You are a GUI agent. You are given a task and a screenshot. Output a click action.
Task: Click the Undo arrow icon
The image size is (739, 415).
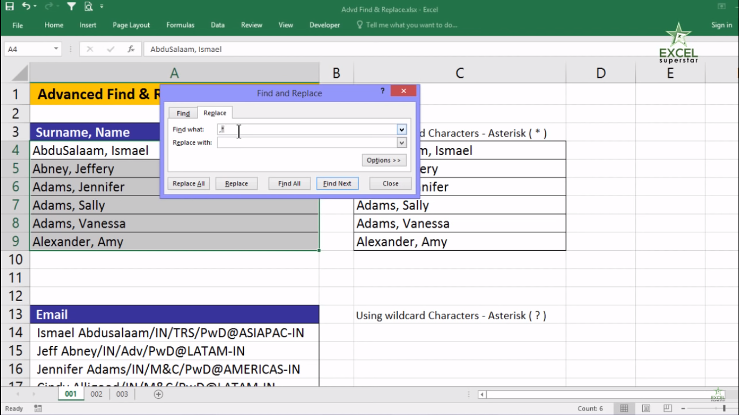coord(27,7)
